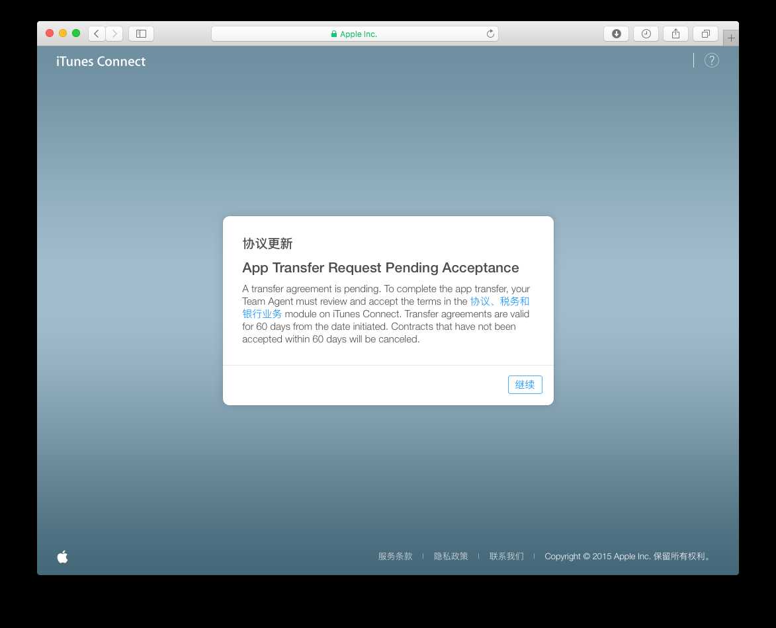This screenshot has width=776, height=628.
Task: Click the green lock icon in the address bar
Action: (x=334, y=34)
